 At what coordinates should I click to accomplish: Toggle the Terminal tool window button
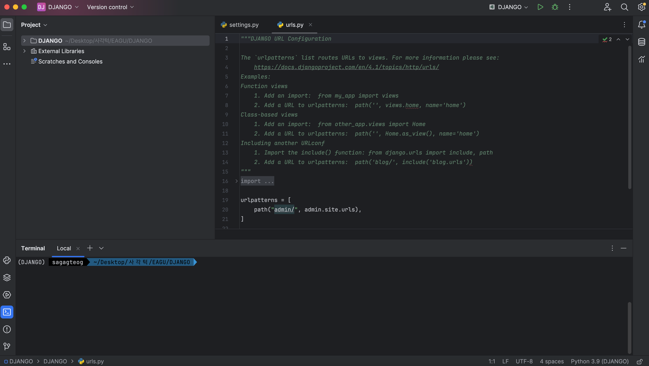pyautogui.click(x=7, y=312)
